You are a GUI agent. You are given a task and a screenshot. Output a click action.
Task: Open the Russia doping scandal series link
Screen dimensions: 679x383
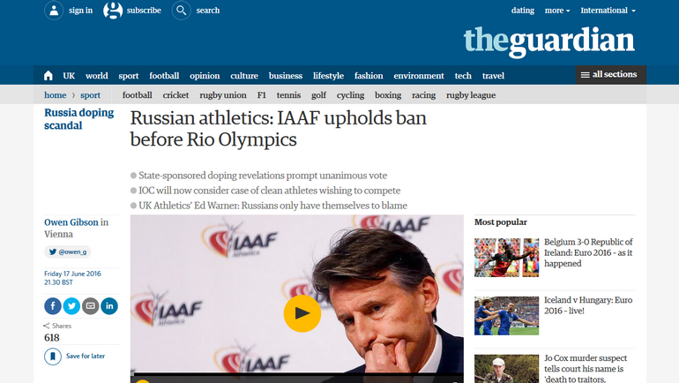78,119
